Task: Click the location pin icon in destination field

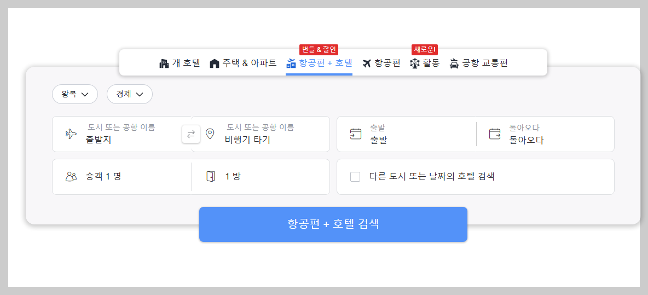Action: (210, 134)
